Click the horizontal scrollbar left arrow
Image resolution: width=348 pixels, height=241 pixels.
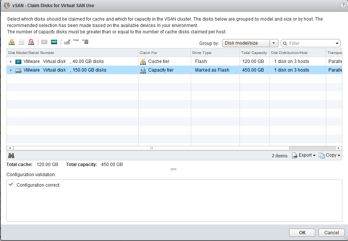point(10,148)
